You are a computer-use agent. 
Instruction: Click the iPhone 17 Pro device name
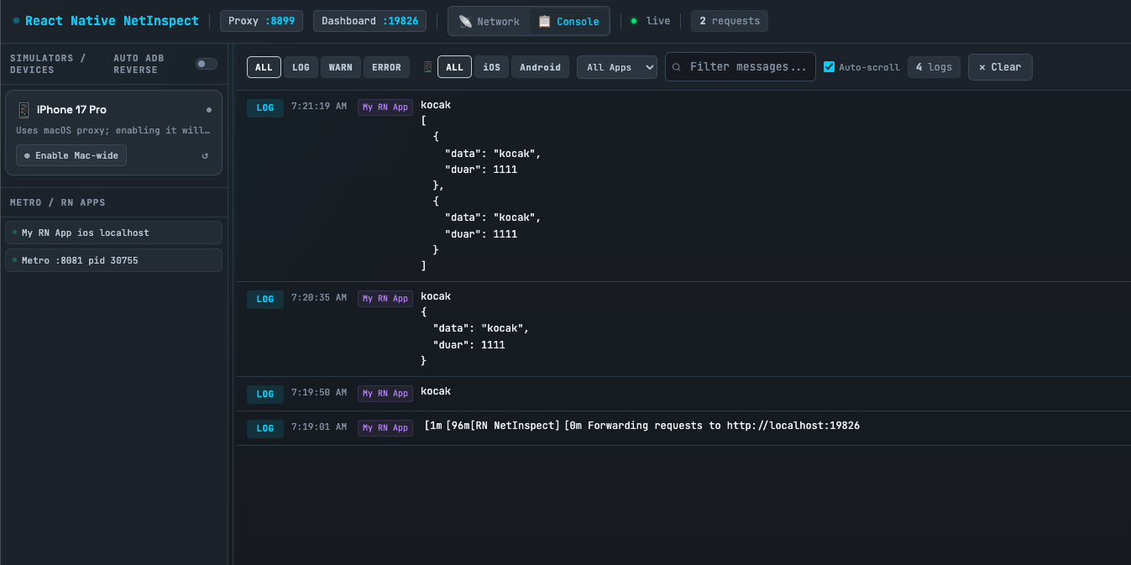tap(71, 110)
